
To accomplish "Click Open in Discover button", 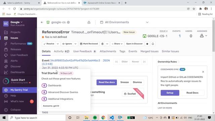I will (x=134, y=44).
